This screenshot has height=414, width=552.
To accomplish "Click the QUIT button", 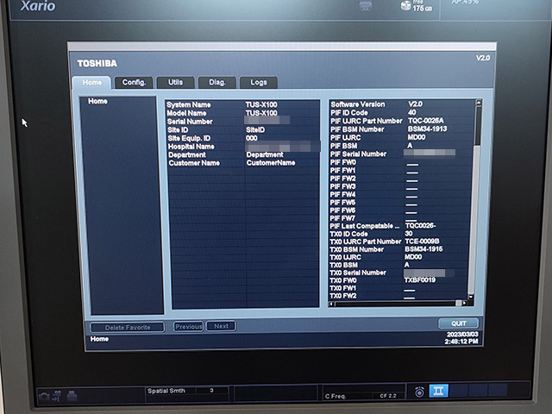I will (458, 323).
